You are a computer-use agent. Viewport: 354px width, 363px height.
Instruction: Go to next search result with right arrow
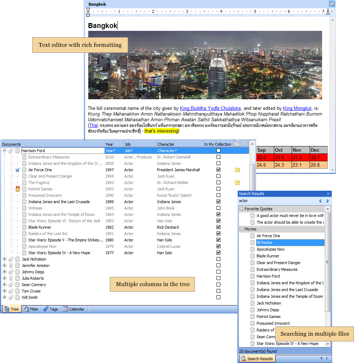[x=328, y=201]
